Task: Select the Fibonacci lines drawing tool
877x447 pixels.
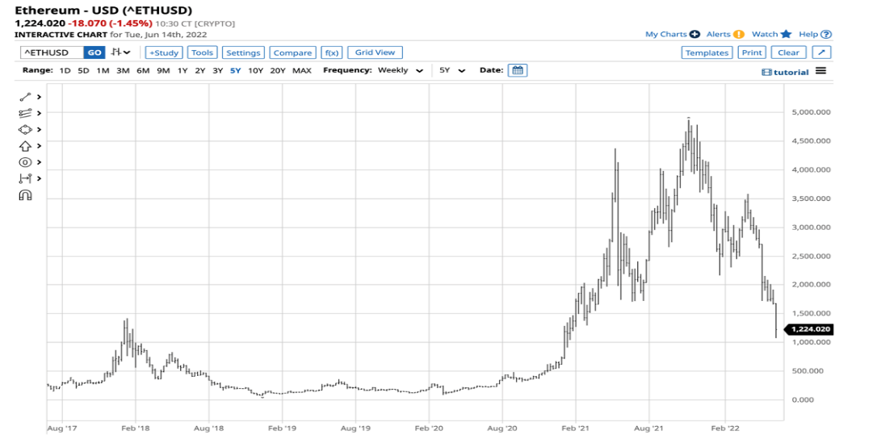Action: pyautogui.click(x=25, y=114)
